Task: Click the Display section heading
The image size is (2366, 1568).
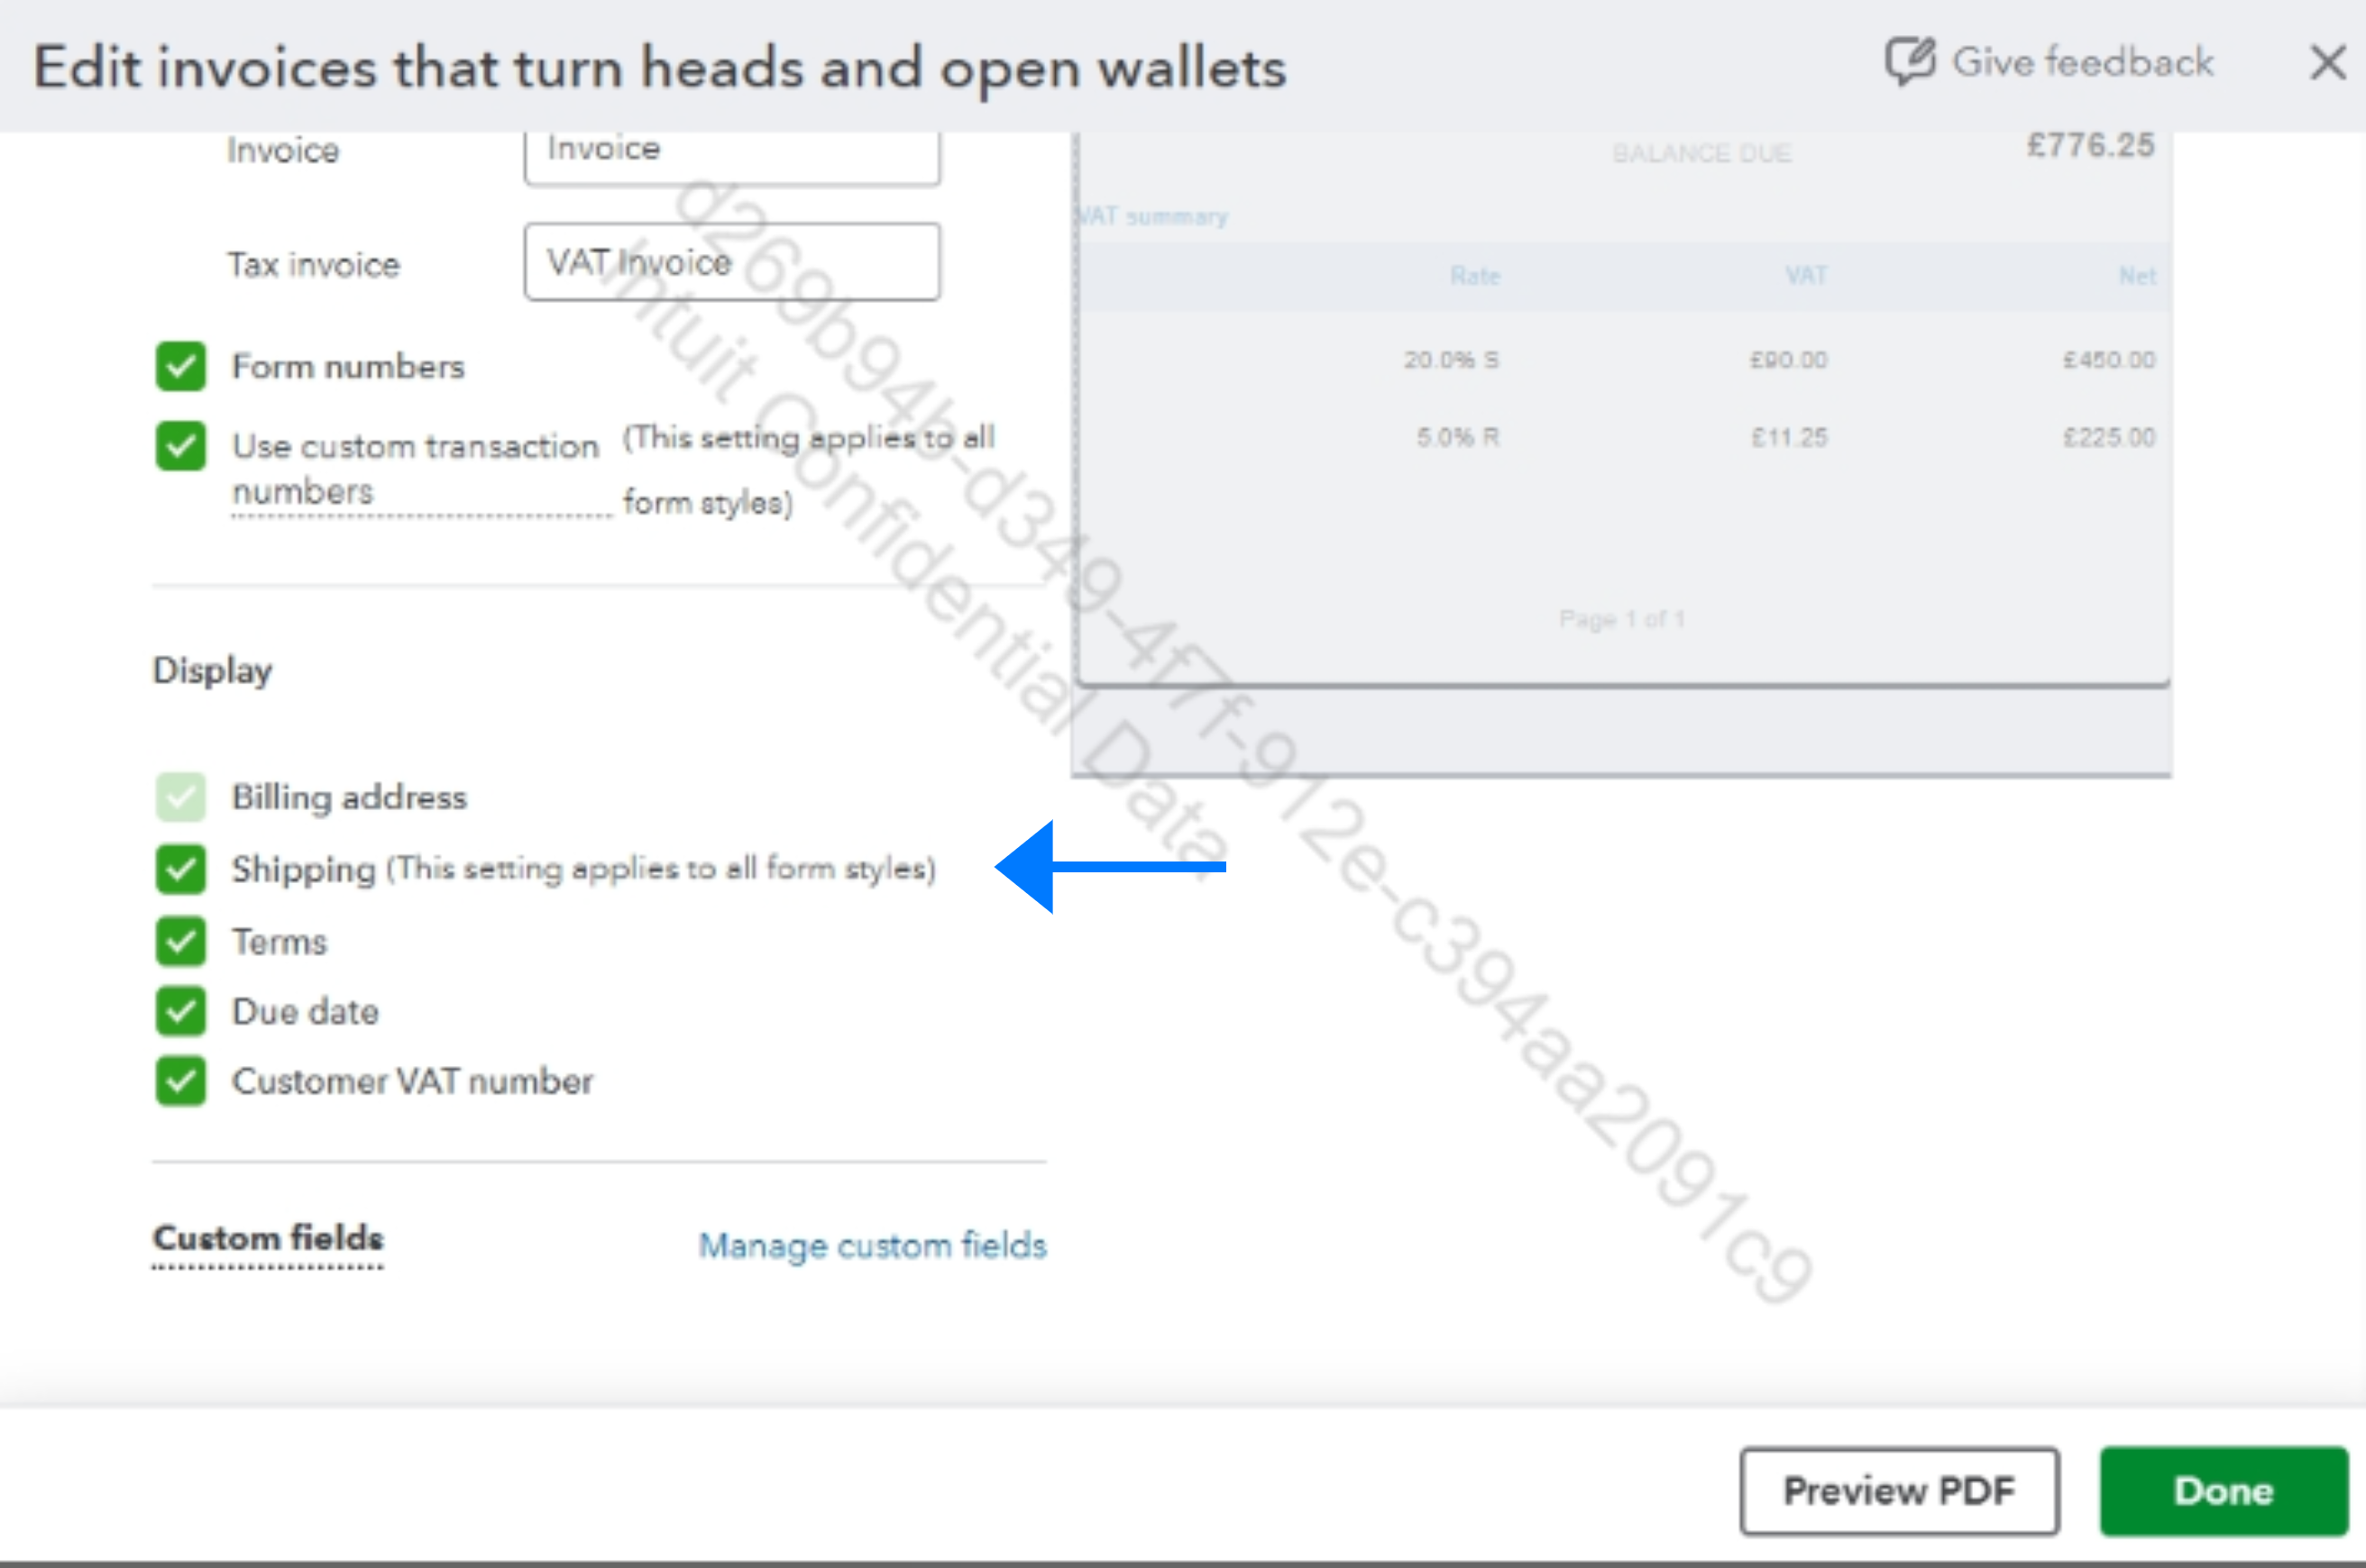Action: pyautogui.click(x=212, y=671)
